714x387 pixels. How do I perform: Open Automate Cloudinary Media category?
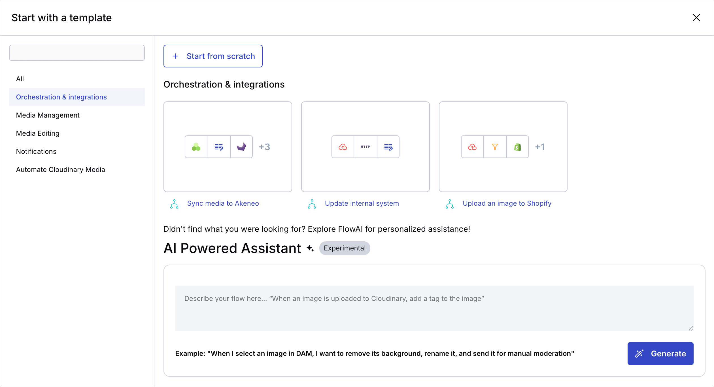(x=60, y=170)
